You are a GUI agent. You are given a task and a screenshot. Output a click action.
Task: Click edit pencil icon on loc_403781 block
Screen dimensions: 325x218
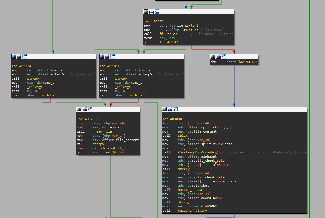tap(107, 56)
